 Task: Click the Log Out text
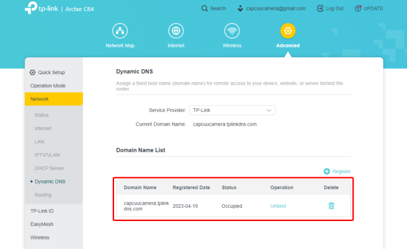335,9
